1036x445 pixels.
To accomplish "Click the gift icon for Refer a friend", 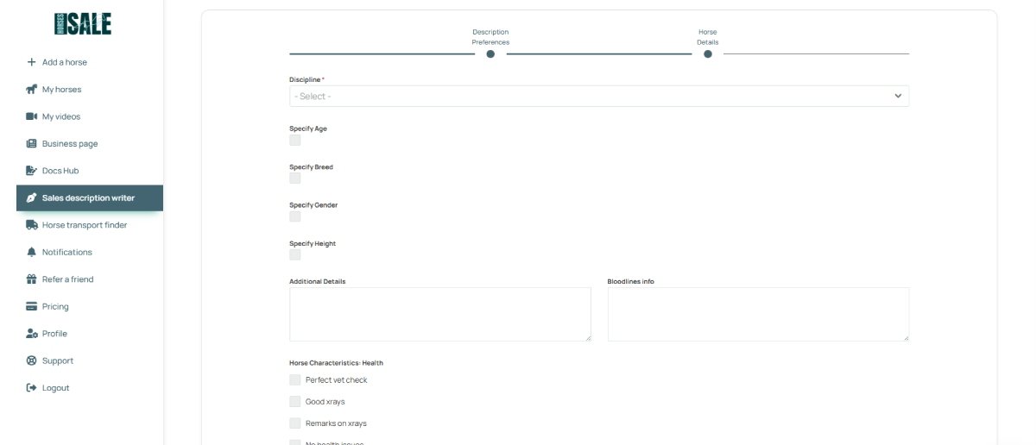I will [32, 279].
